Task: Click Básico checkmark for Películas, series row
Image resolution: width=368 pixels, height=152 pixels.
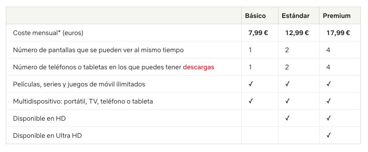Action: pos(250,84)
